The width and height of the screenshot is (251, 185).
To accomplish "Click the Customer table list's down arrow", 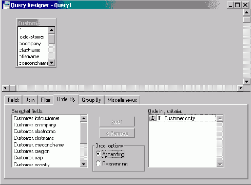I will (x=51, y=63).
